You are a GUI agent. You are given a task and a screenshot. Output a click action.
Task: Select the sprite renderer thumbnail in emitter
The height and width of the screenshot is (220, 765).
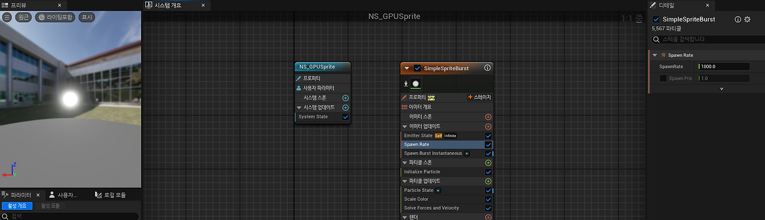(x=415, y=83)
